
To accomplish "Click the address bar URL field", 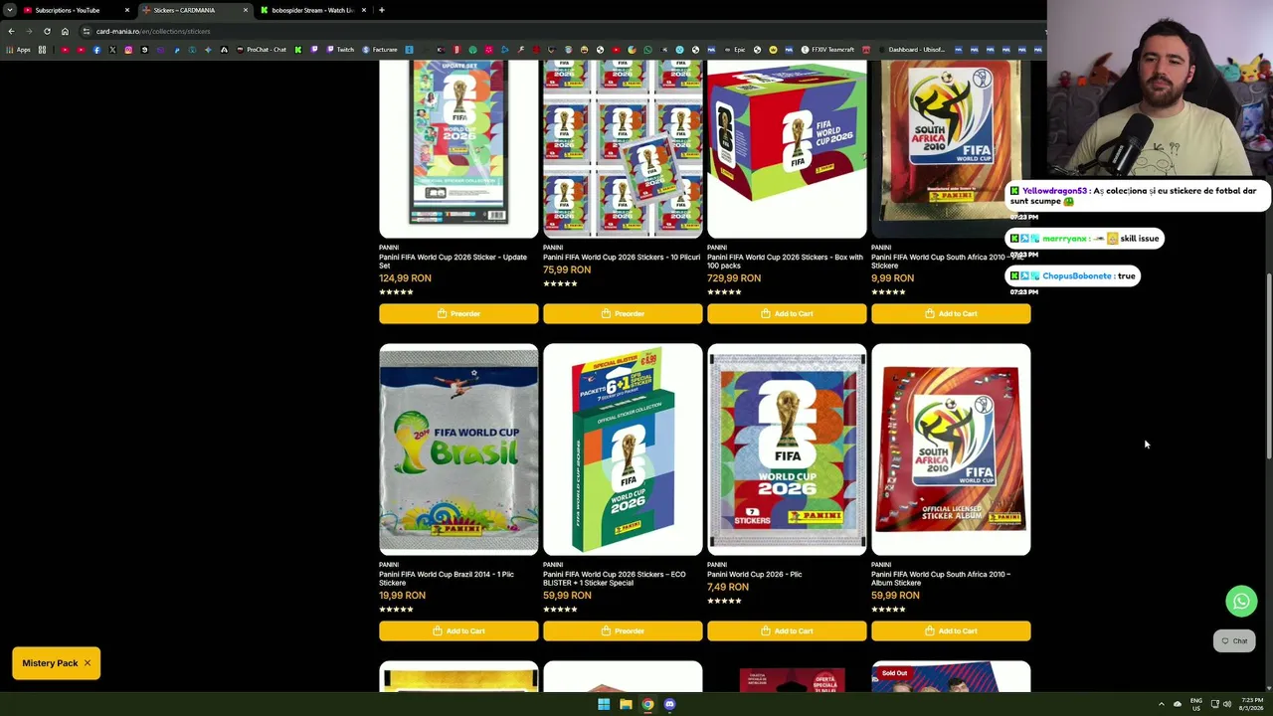I will click(x=557, y=31).
